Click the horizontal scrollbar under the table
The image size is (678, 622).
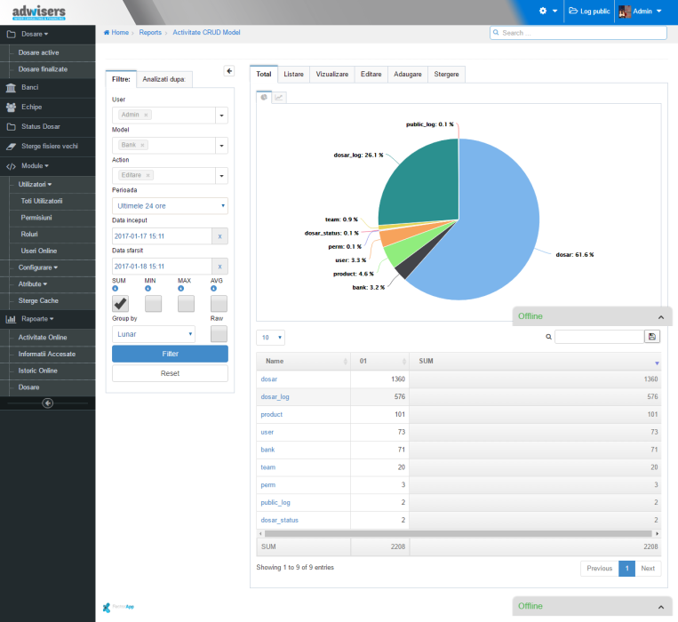point(458,534)
